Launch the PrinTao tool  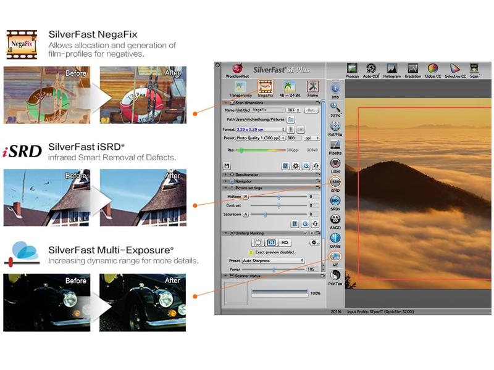[335, 275]
